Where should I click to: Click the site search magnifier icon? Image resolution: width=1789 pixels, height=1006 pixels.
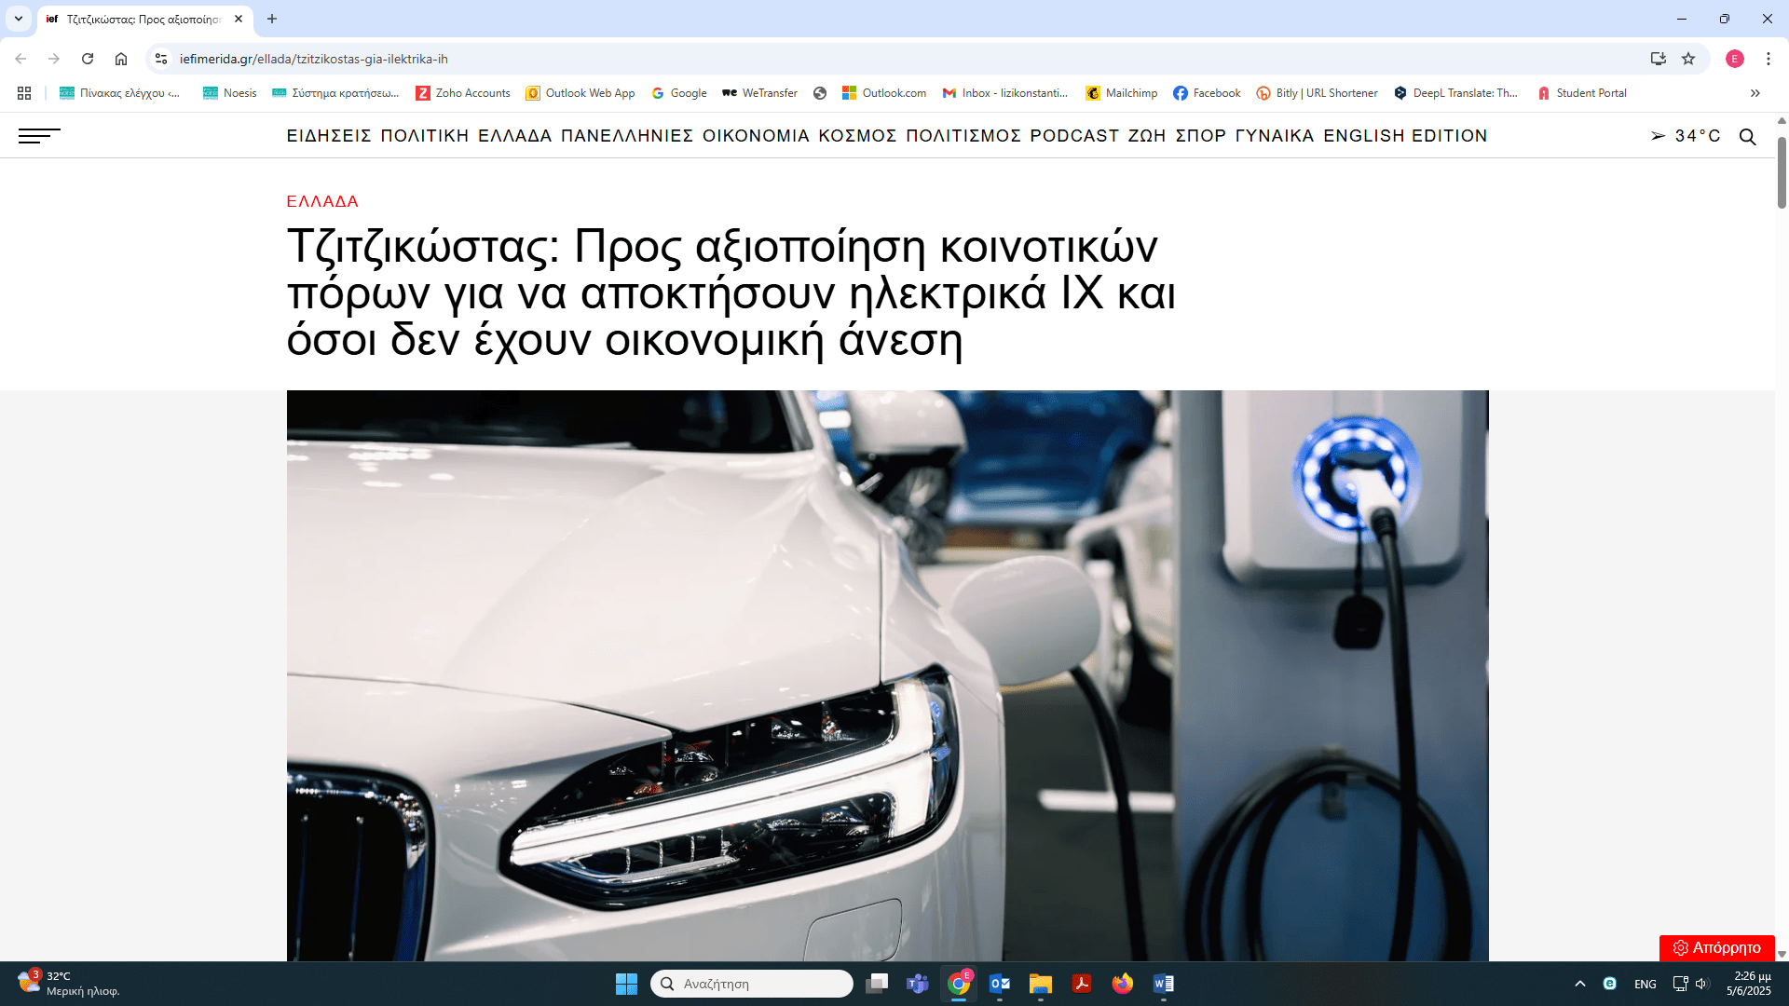[1747, 137]
